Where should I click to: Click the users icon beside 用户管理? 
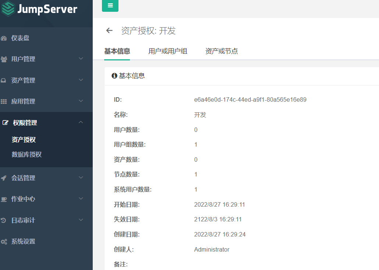click(4, 59)
